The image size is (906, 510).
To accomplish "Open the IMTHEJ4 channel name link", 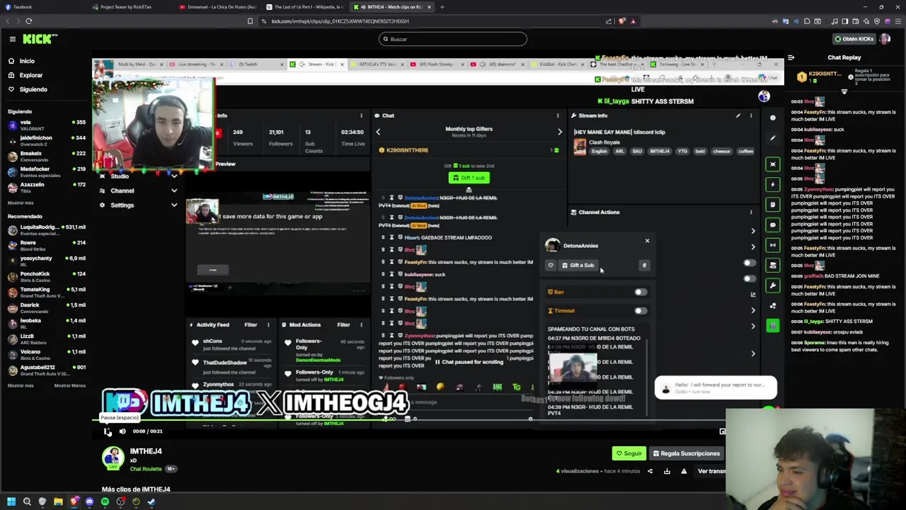I will [146, 451].
